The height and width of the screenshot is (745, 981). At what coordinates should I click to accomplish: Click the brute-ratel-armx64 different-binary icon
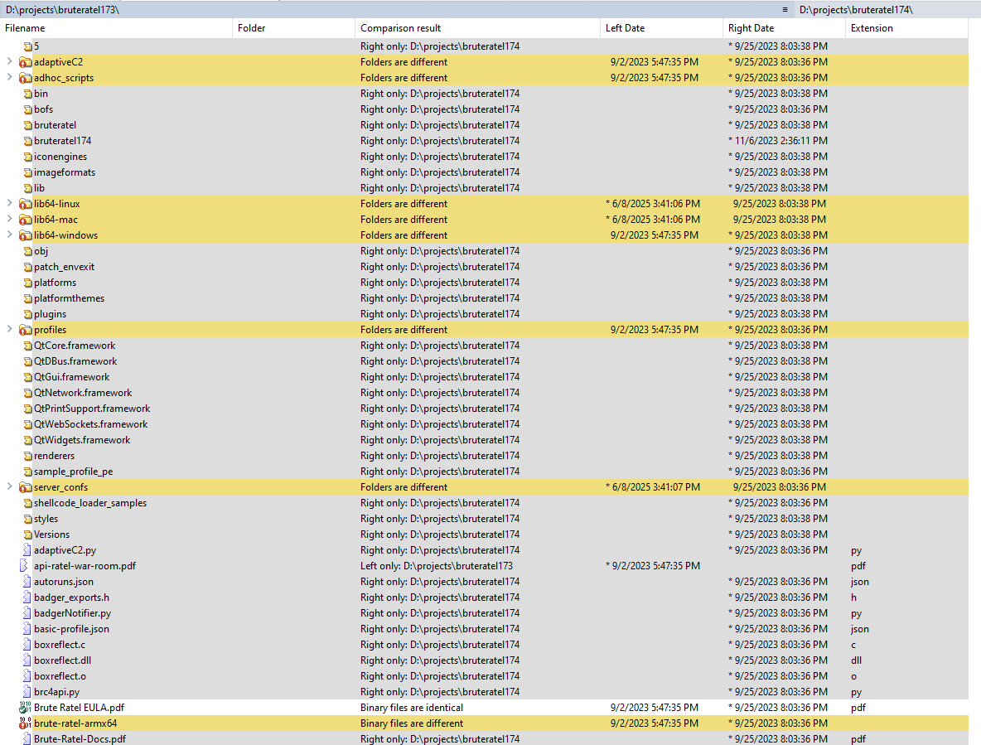tap(25, 723)
